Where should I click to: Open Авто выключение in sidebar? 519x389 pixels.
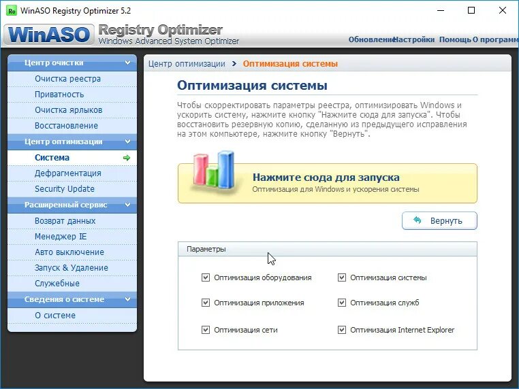point(72,252)
